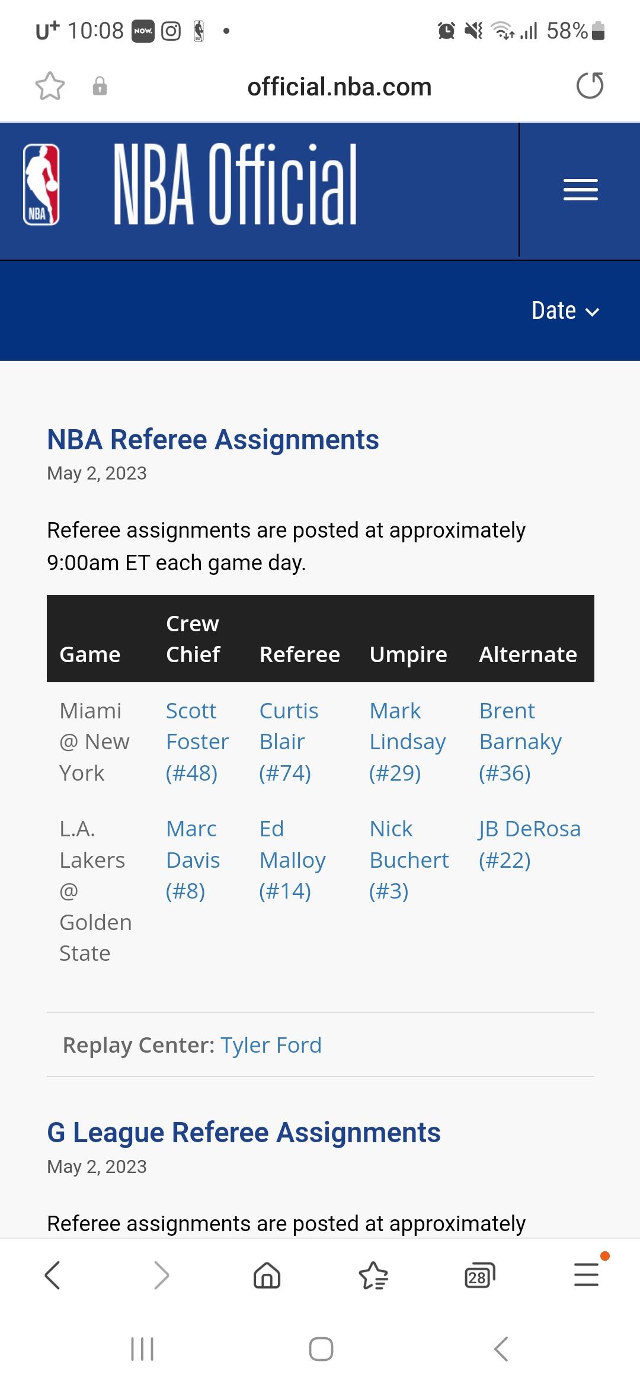Viewport: 640px width, 1387px height.
Task: Tap the Android recent apps button
Action: 142,1349
